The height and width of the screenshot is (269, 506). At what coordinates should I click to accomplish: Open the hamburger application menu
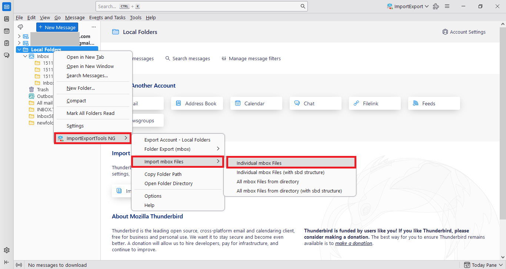(x=447, y=6)
